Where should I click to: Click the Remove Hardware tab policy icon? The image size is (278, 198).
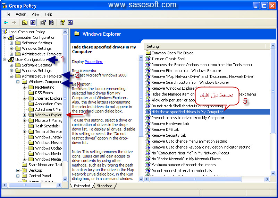click(148, 123)
